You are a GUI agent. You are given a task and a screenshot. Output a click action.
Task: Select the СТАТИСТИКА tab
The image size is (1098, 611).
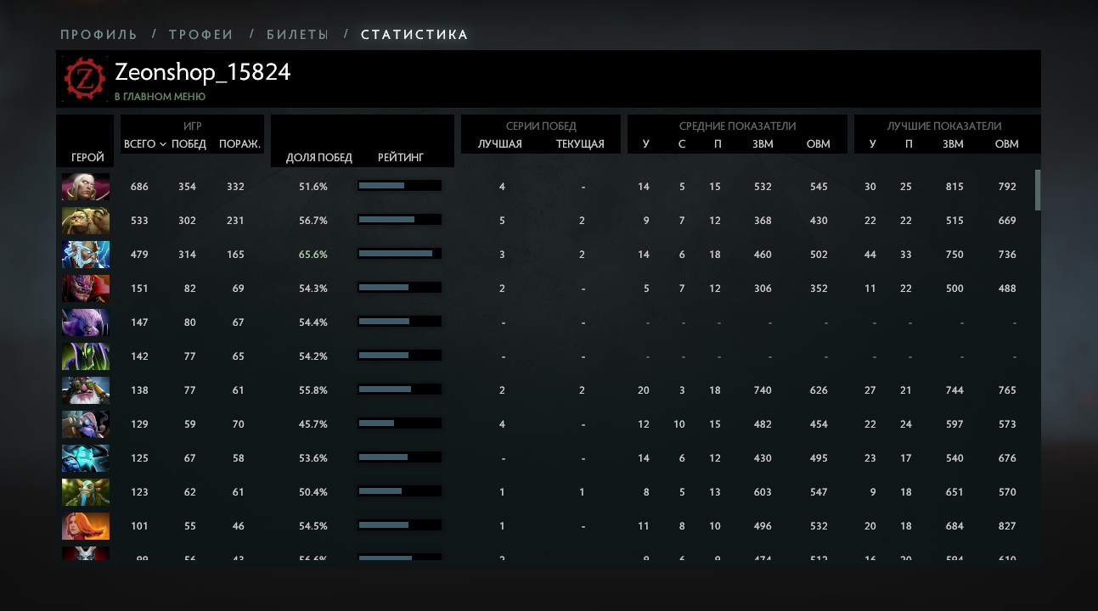(x=414, y=35)
